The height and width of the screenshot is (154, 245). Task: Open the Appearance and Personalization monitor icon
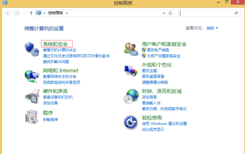131,71
